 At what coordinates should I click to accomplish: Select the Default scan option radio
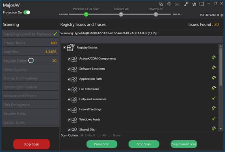point(82,135)
